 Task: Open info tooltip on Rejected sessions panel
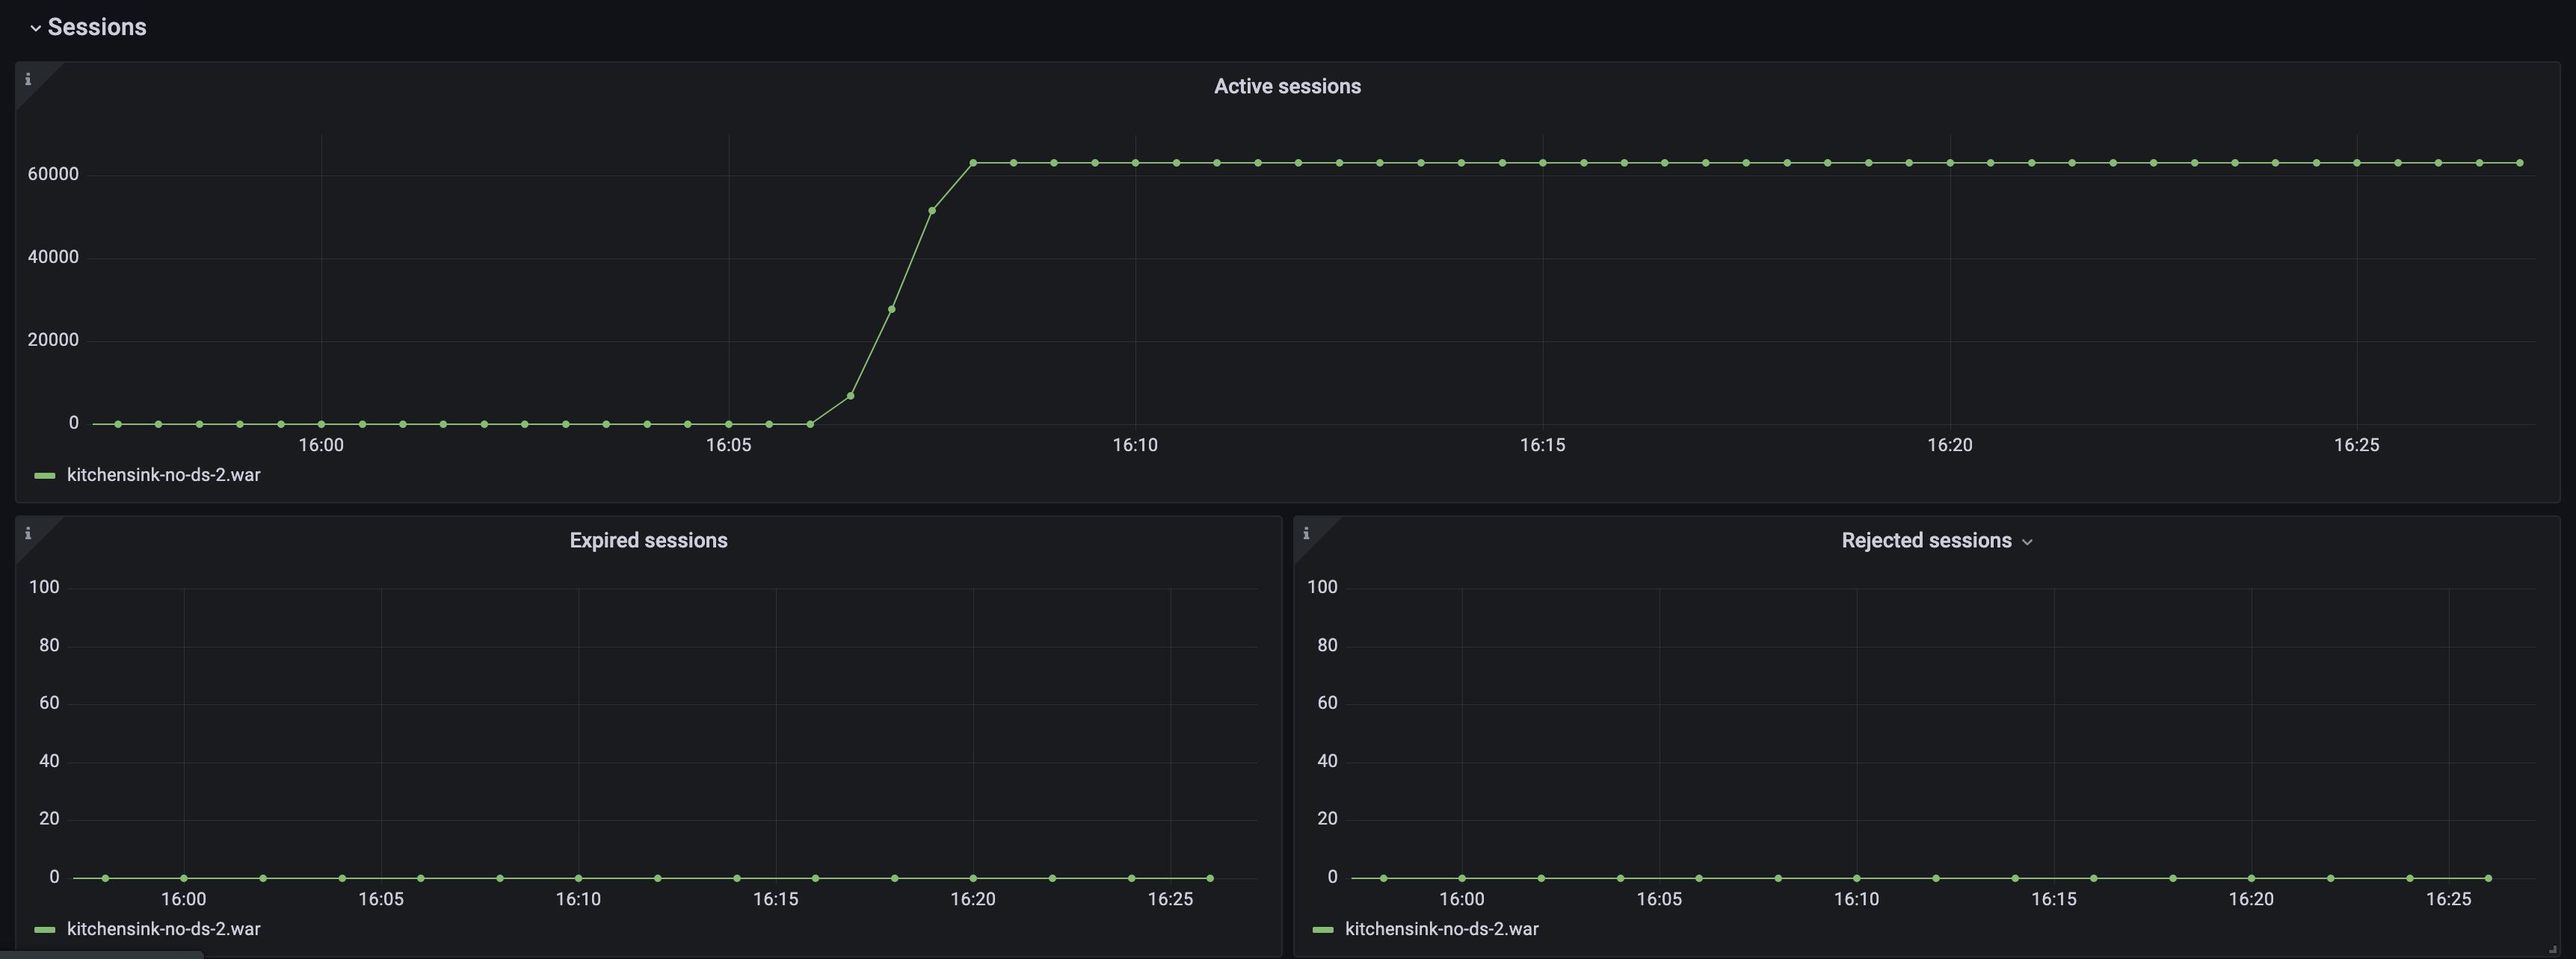[1307, 533]
